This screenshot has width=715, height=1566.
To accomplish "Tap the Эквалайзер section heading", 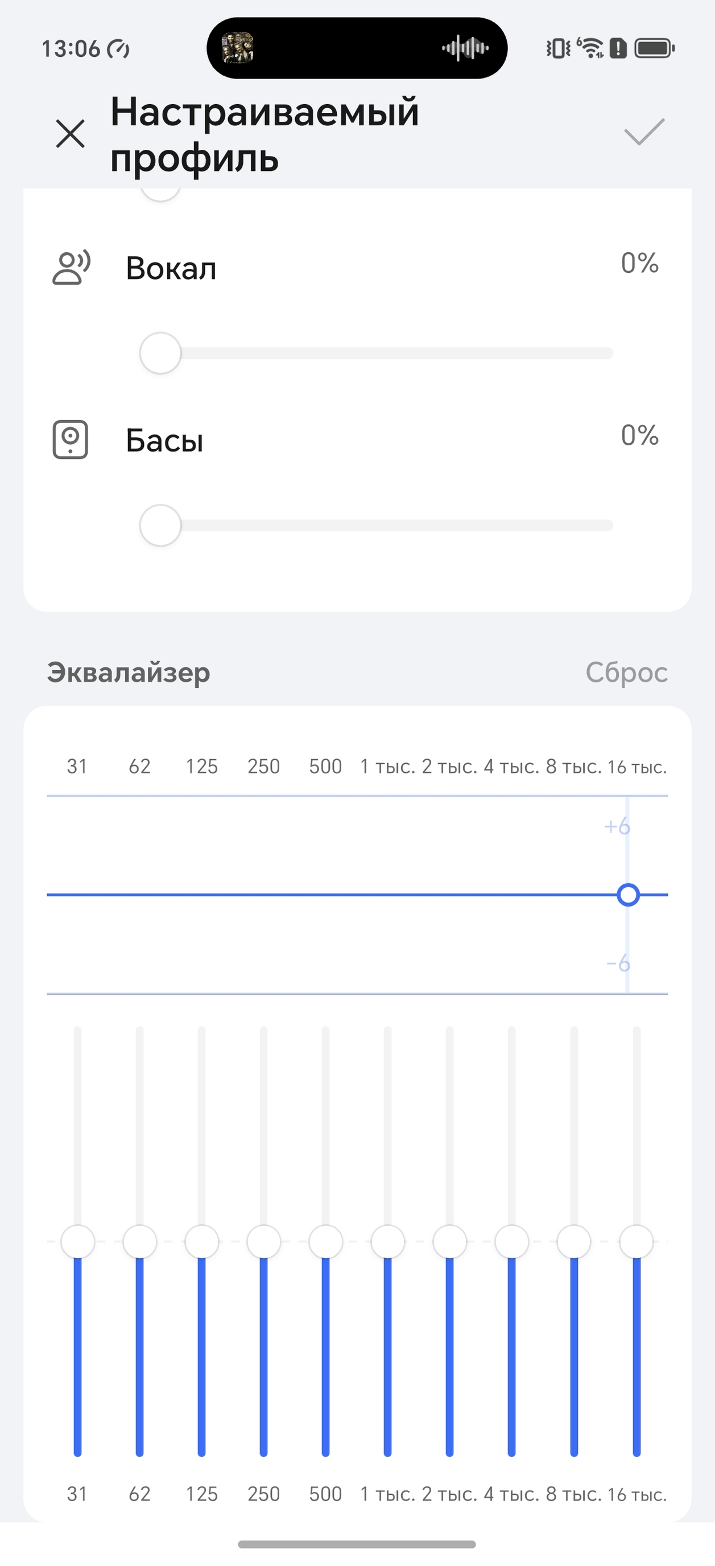I will pyautogui.click(x=129, y=673).
